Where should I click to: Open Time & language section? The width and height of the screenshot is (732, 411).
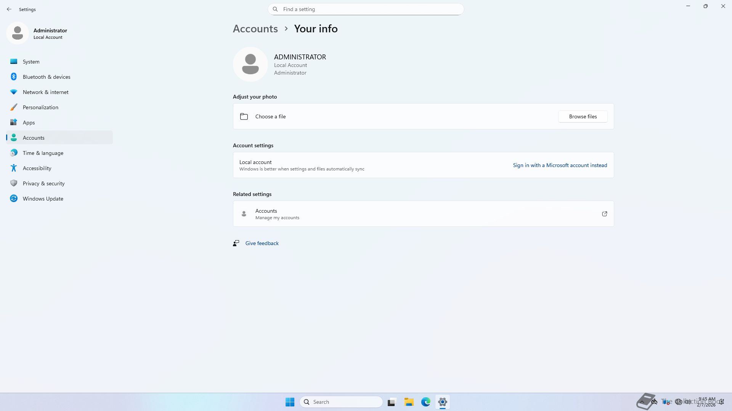click(43, 153)
